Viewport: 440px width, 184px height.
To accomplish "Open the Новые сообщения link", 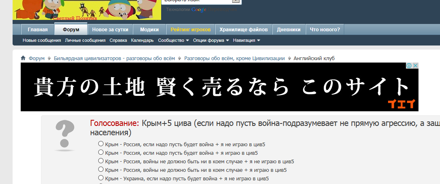I will pos(42,41).
